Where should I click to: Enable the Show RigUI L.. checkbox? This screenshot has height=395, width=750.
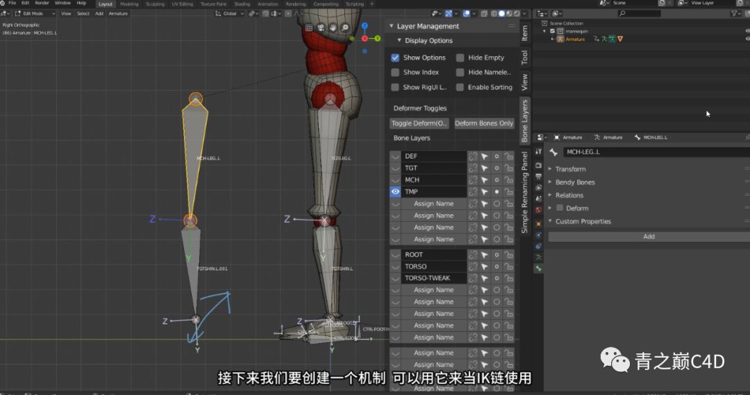395,87
